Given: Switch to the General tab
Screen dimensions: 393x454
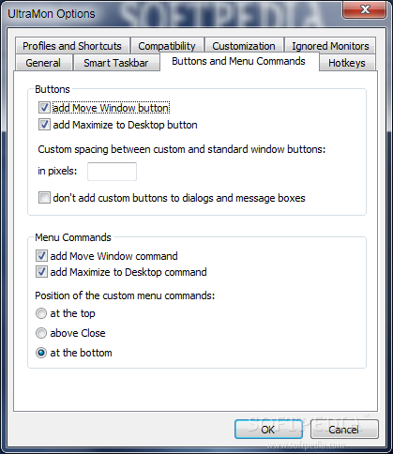Looking at the screenshot, I should pos(43,63).
